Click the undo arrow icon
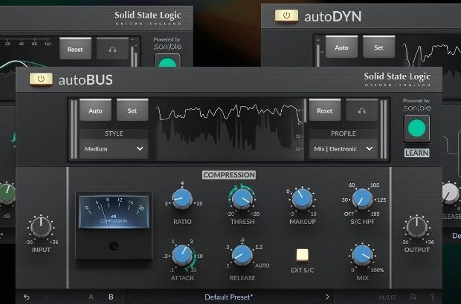Image resolution: width=461 pixels, height=304 pixels. (x=27, y=297)
